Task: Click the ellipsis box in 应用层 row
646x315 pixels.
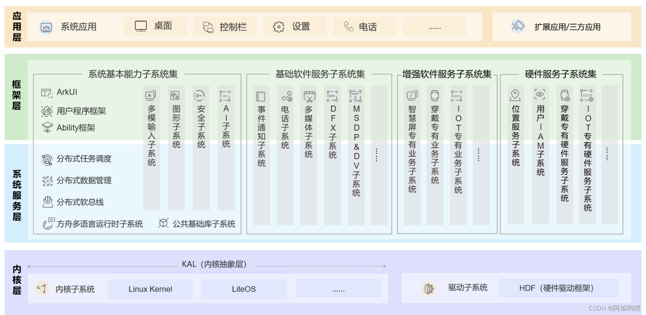Action: [x=435, y=26]
